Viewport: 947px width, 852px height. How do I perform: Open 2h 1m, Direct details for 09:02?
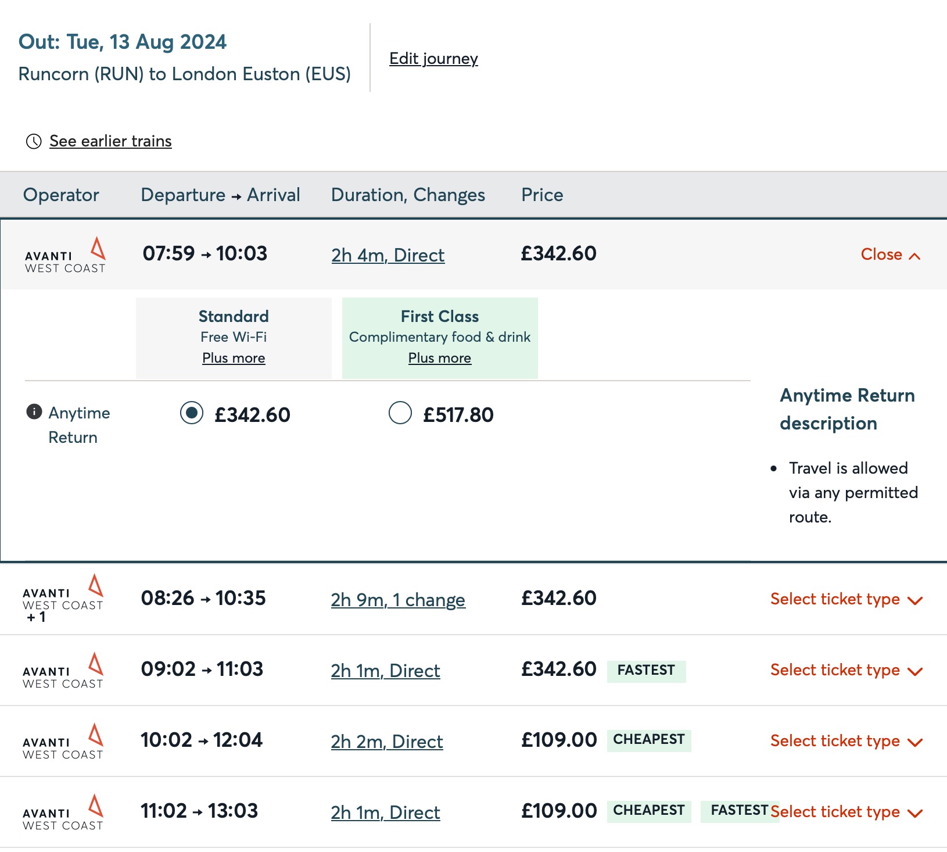point(385,671)
